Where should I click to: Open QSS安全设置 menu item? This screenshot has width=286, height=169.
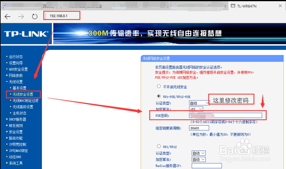[18, 69]
